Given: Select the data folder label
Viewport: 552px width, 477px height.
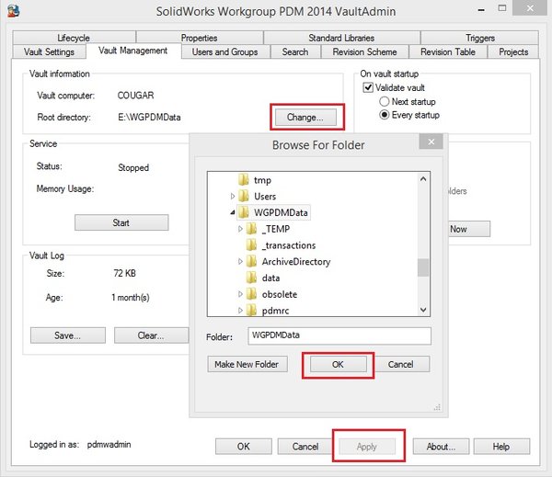Looking at the screenshot, I should pos(271,278).
